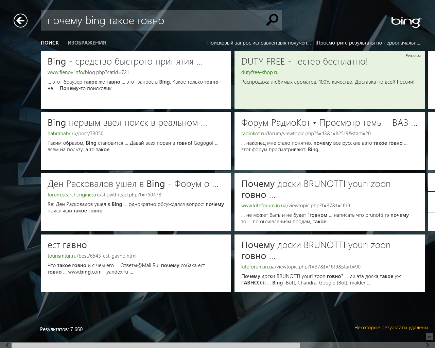Click the radiokot snippet about русские авто
This screenshot has width=435, height=348.
[x=324, y=146]
